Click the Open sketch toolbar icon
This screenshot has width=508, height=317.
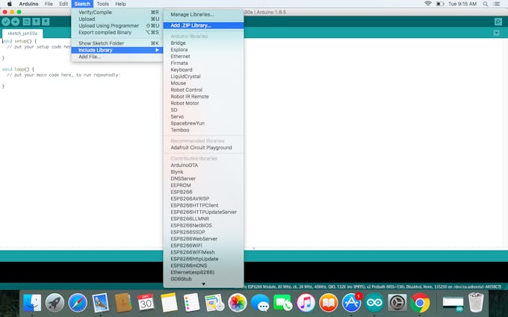(x=36, y=22)
